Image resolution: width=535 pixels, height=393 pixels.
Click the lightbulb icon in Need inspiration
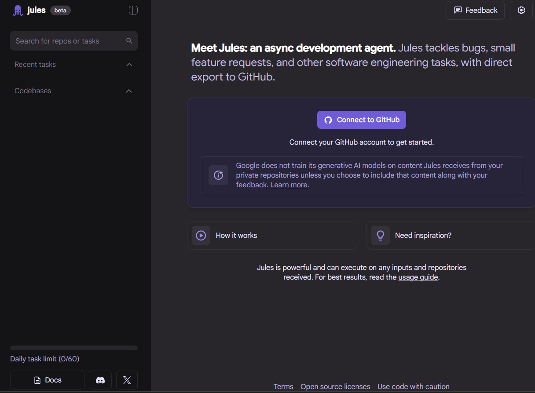click(x=380, y=235)
